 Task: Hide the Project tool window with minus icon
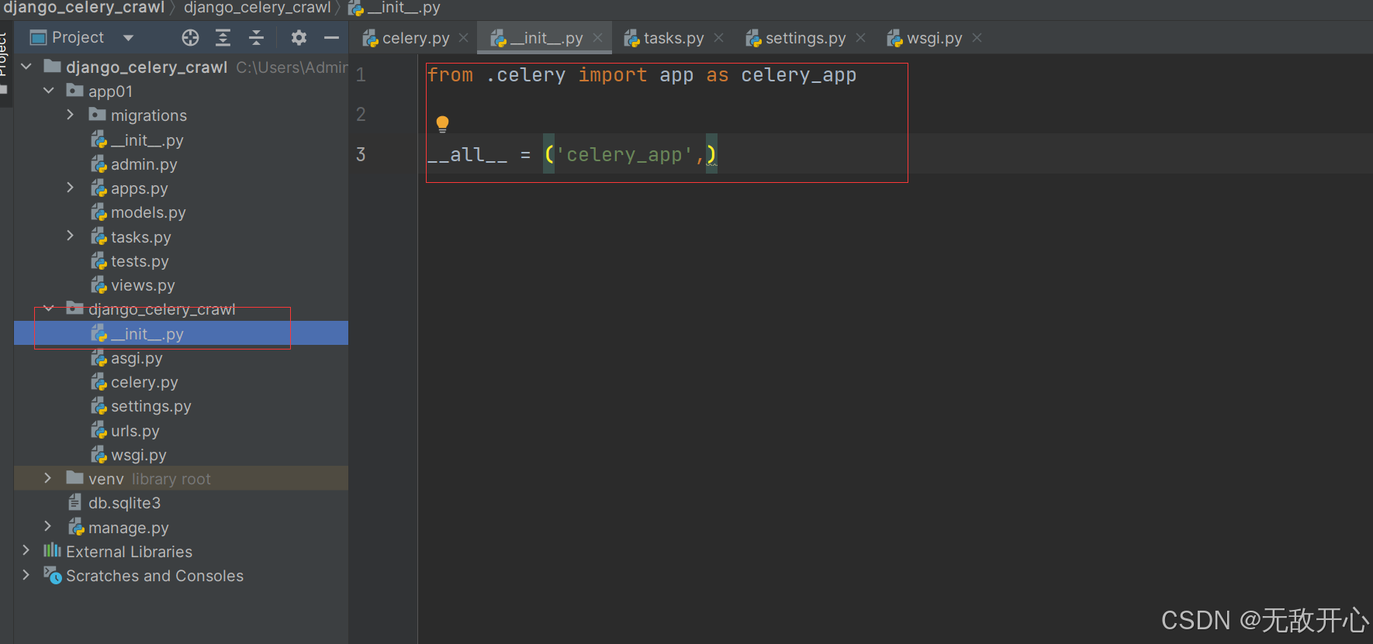coord(332,37)
